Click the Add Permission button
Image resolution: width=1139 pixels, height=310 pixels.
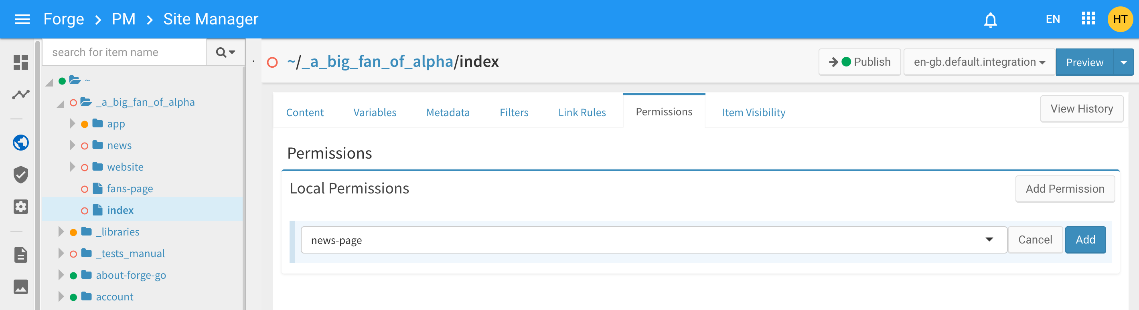click(1065, 189)
